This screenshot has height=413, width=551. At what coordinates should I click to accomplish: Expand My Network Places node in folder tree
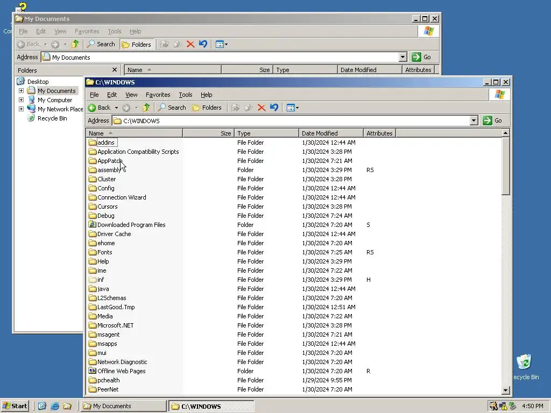coord(21,109)
